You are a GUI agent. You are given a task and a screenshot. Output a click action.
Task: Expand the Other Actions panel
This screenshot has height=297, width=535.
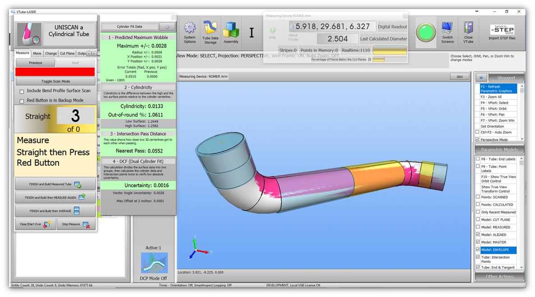(x=499, y=277)
